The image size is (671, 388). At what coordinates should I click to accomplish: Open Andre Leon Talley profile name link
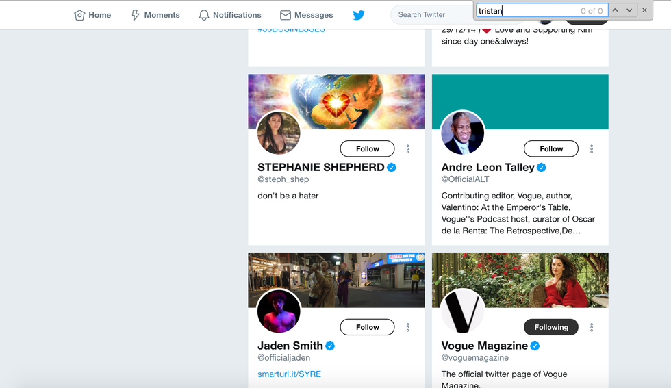(x=488, y=167)
